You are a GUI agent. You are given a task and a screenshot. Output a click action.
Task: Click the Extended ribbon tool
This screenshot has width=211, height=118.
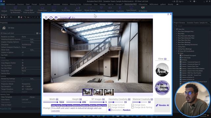[x=78, y=9]
